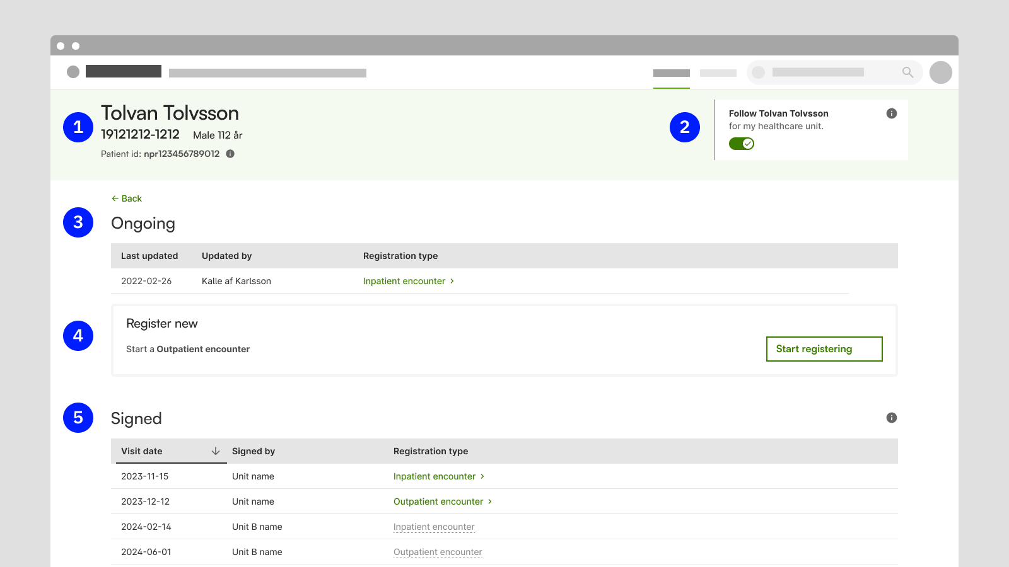Open Inpatient encounter signed 2023-11-15

click(439, 476)
